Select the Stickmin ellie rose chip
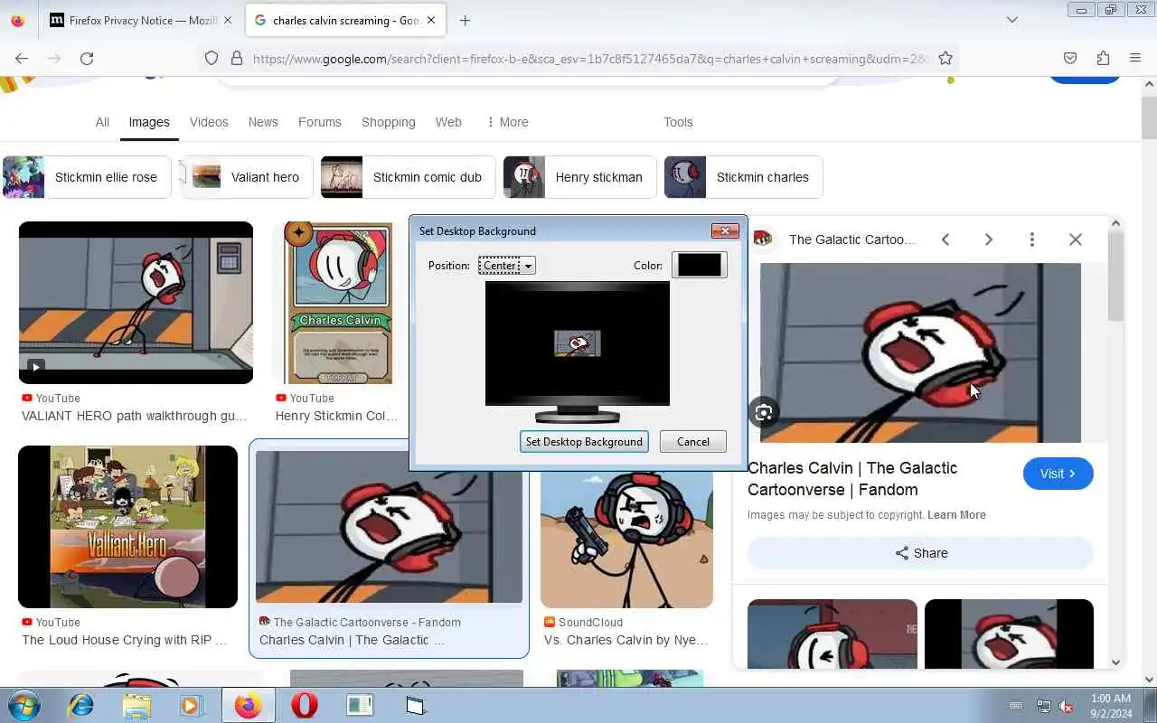The image size is (1157, 723). (87, 177)
